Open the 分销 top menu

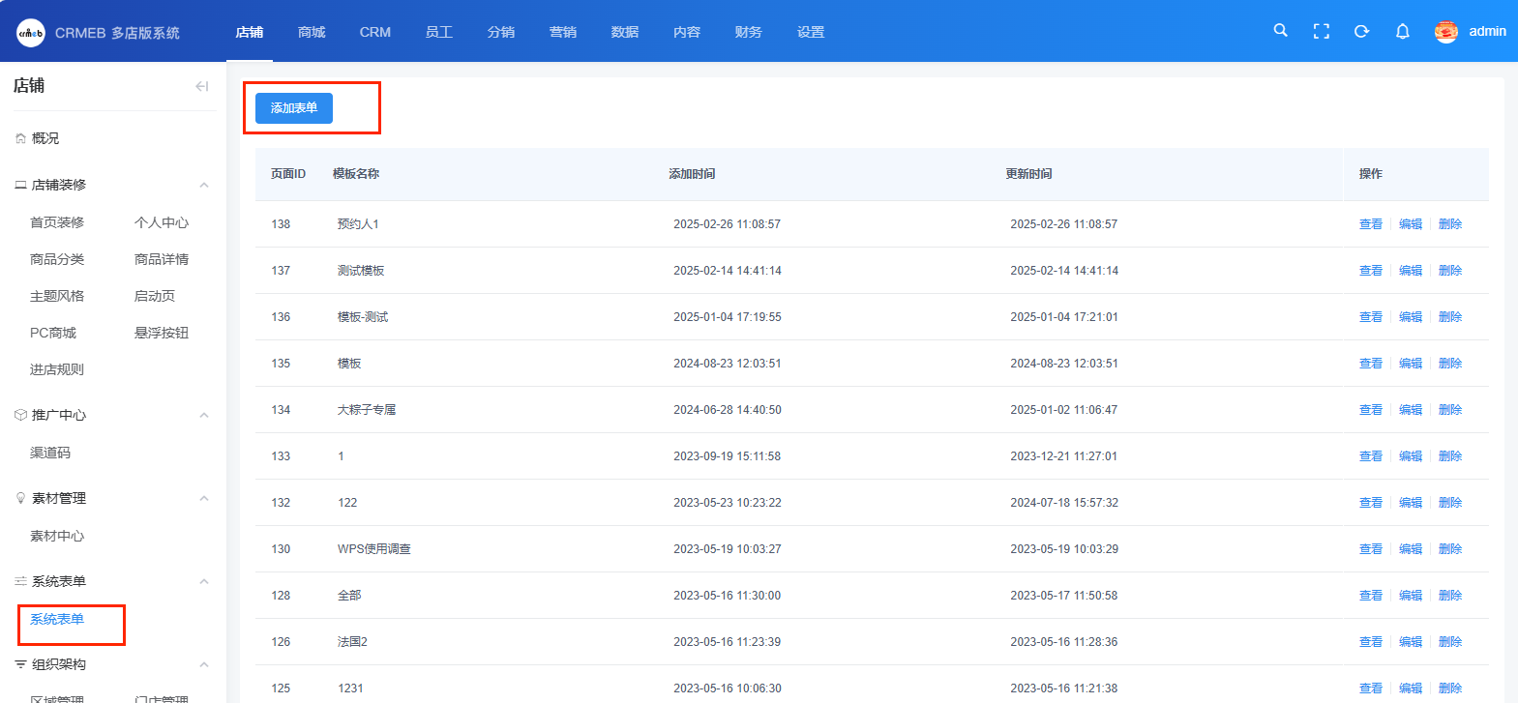(x=501, y=32)
